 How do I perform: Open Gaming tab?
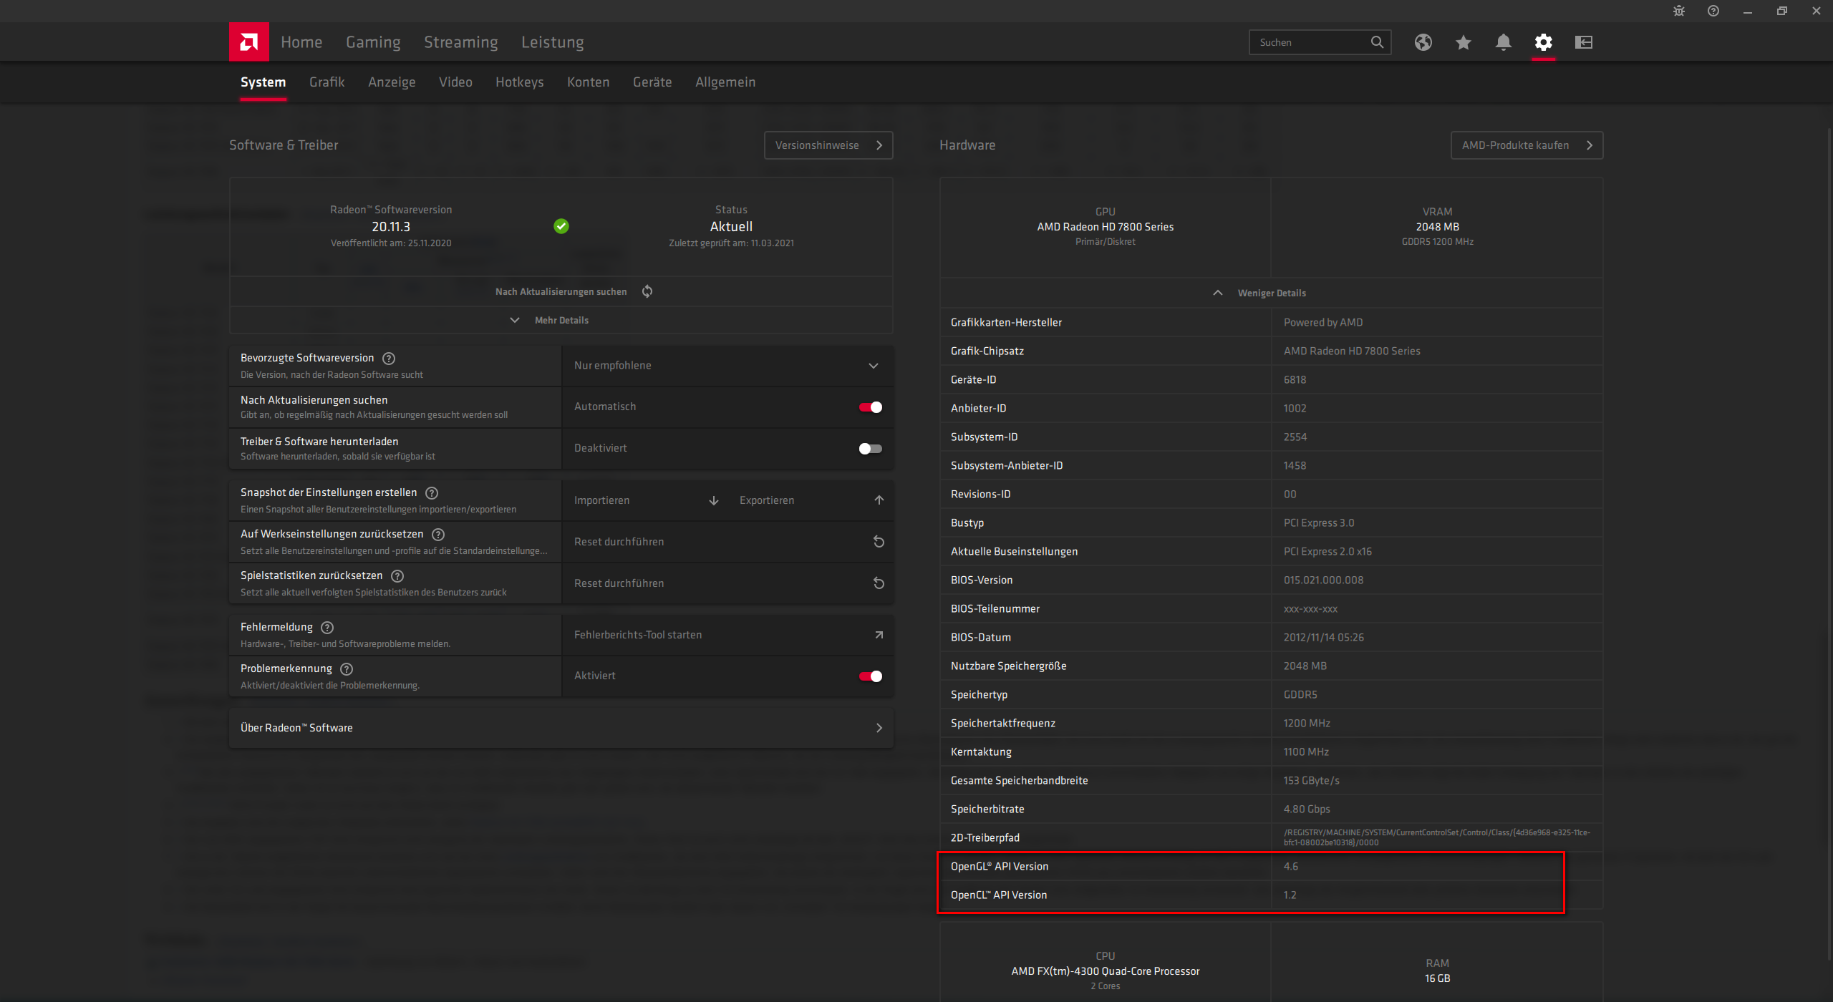pos(373,42)
